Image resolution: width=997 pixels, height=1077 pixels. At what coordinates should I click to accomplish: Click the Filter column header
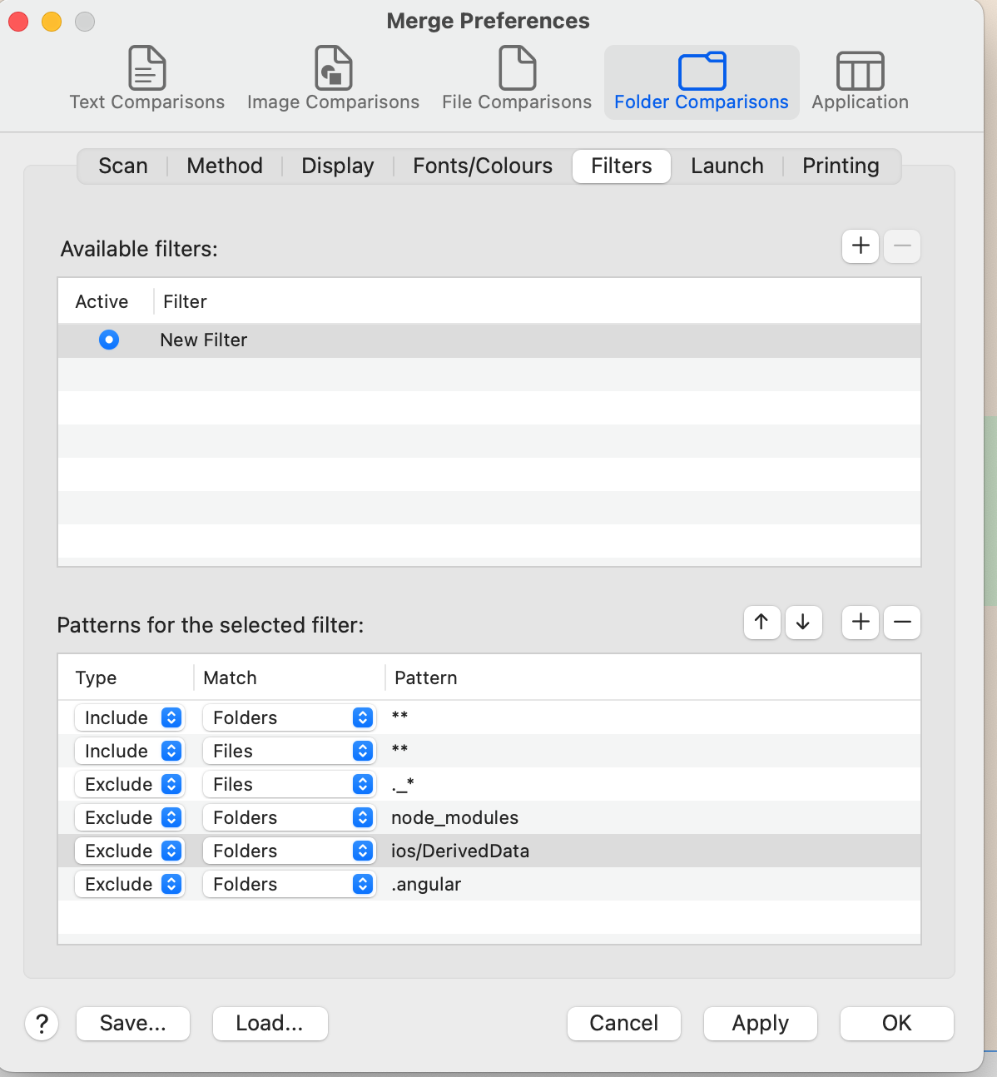185,301
